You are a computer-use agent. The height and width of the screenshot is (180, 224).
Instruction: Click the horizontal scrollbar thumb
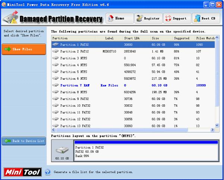(x=122, y=130)
